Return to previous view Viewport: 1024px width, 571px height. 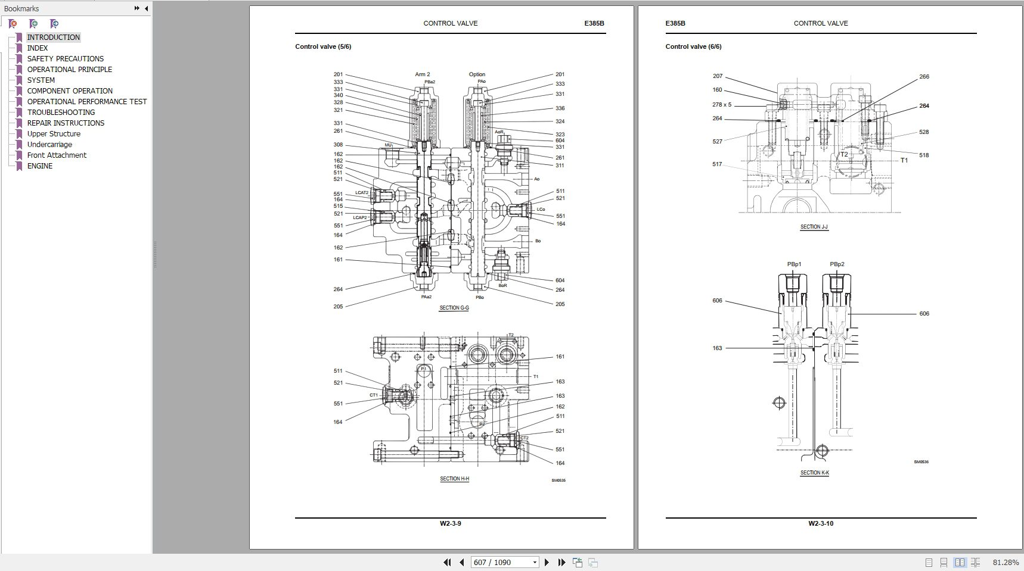click(x=576, y=562)
